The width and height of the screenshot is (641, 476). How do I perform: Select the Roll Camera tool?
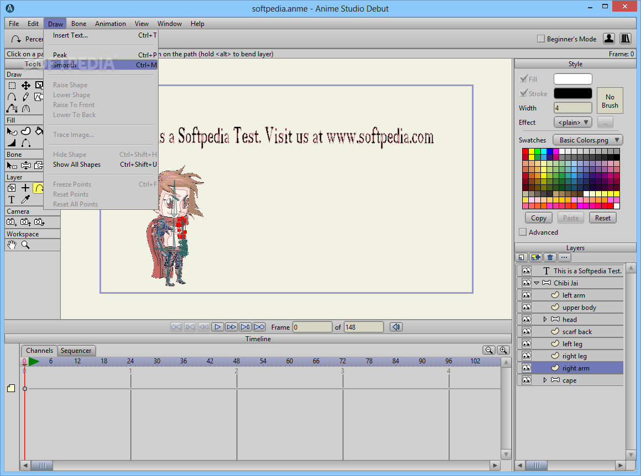[x=39, y=223]
